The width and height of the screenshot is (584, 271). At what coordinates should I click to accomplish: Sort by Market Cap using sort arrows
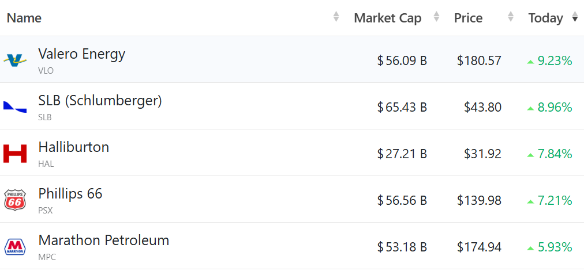click(436, 18)
